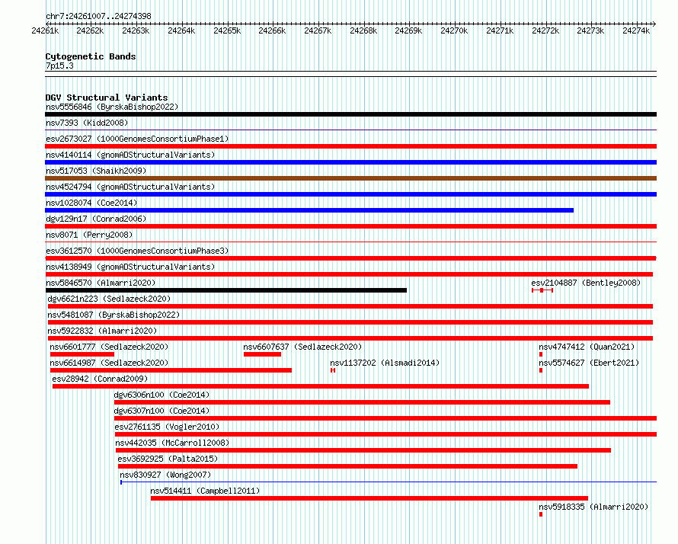The height and width of the screenshot is (544, 678).
Task: Click the 7p15.3 band label
Action: [x=59, y=66]
